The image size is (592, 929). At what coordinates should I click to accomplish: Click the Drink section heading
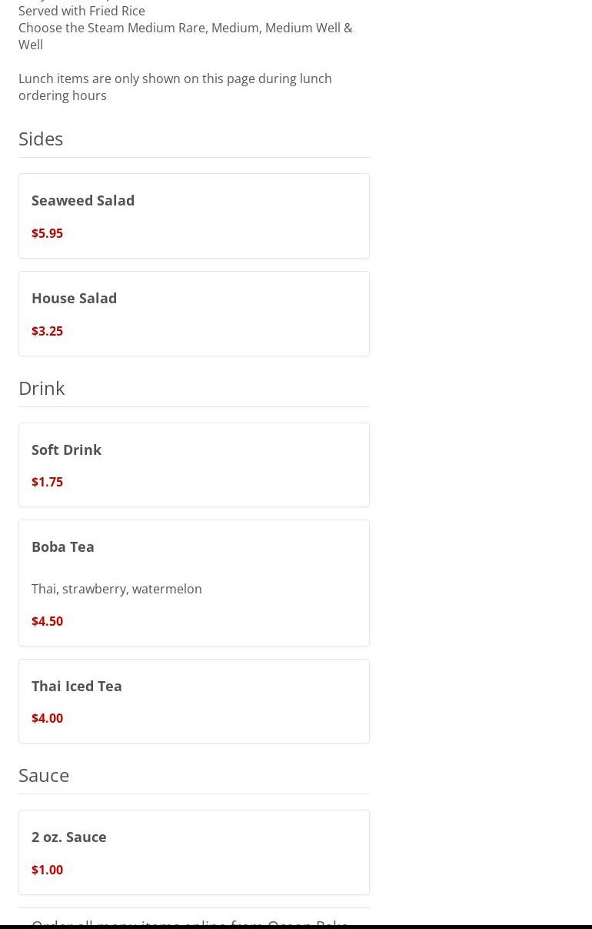[42, 388]
